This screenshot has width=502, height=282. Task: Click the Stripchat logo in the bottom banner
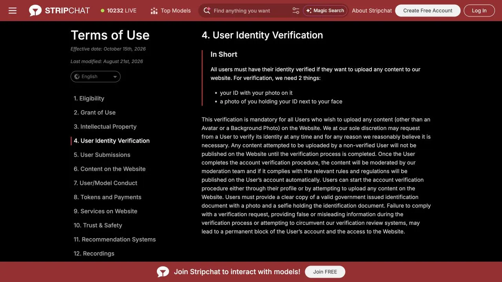[x=163, y=272]
